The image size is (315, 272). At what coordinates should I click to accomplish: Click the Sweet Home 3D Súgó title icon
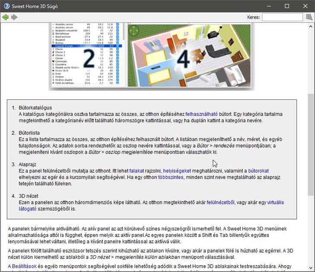click(6, 6)
